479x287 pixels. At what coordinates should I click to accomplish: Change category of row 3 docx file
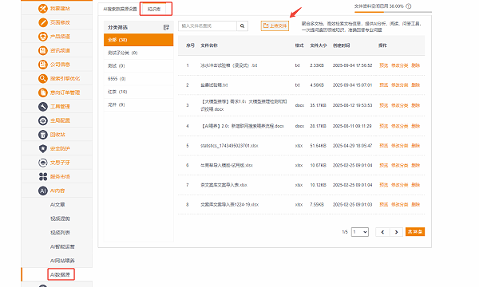point(400,105)
